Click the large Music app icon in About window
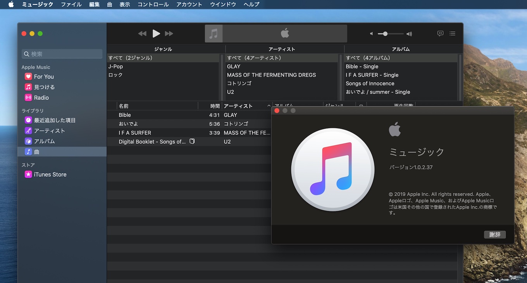Screen dimensions: 527x283 [333, 170]
